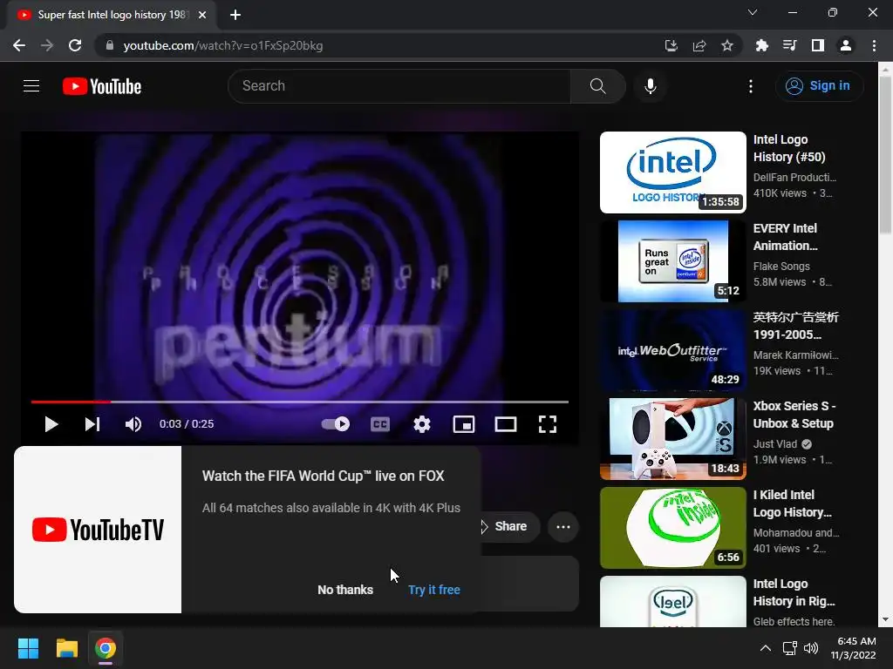Open I Kiled Intel Logo History video
The image size is (893, 669).
[x=793, y=503]
